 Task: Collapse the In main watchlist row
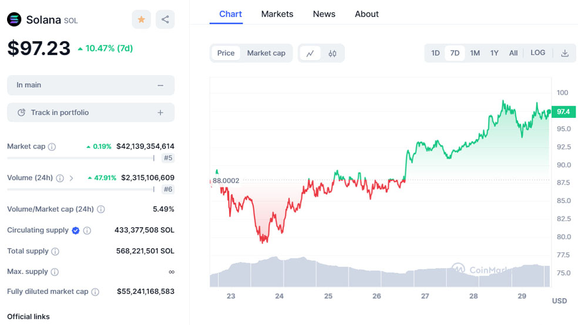90,86
